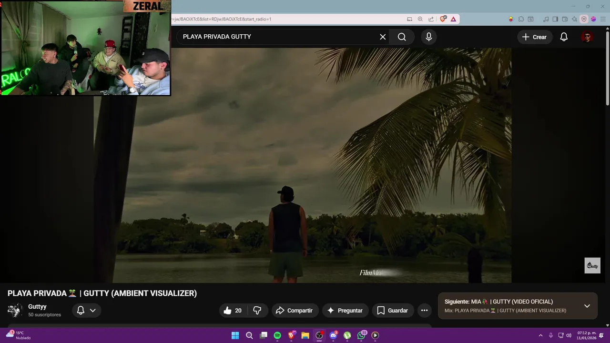Screen dimensions: 610x343
Task: Open the browser profile avatar icon
Action: 593,19
